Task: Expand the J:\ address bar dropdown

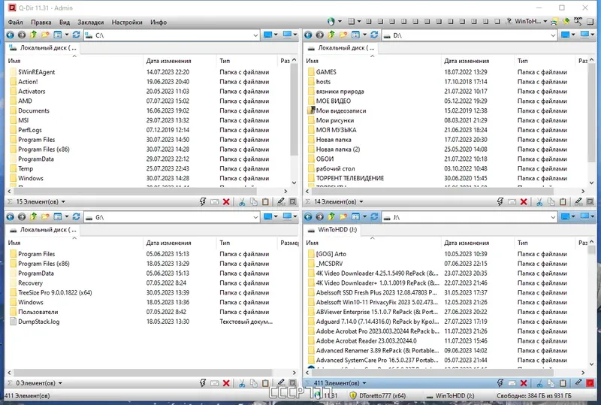Action: click(x=553, y=217)
